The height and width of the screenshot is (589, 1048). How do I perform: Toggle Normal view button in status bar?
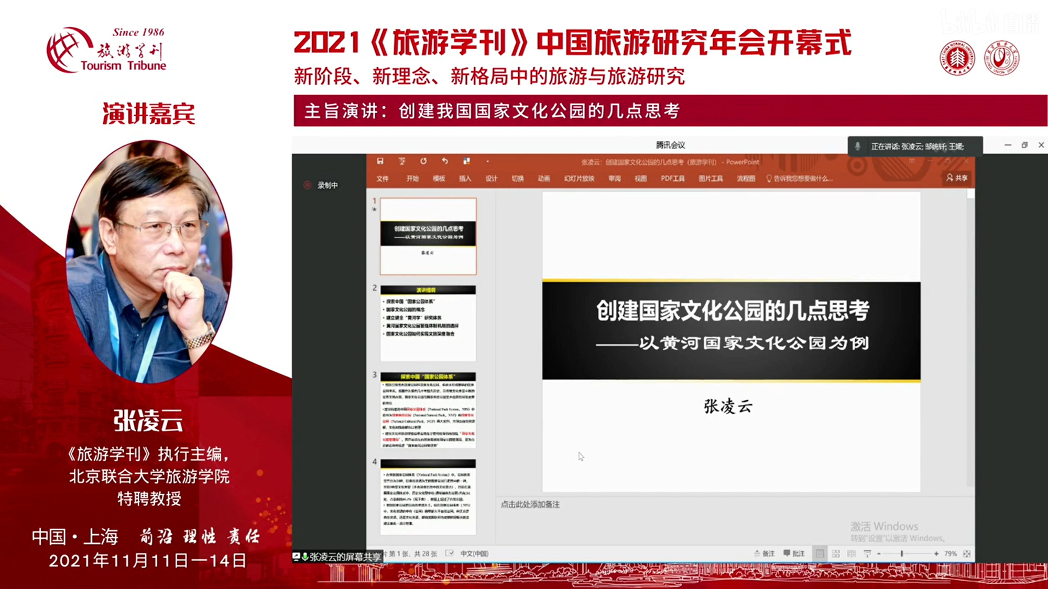(820, 553)
